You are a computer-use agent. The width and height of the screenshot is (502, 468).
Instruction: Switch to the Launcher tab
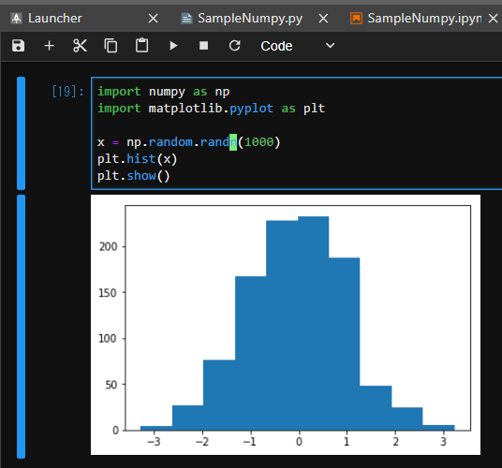(x=55, y=18)
